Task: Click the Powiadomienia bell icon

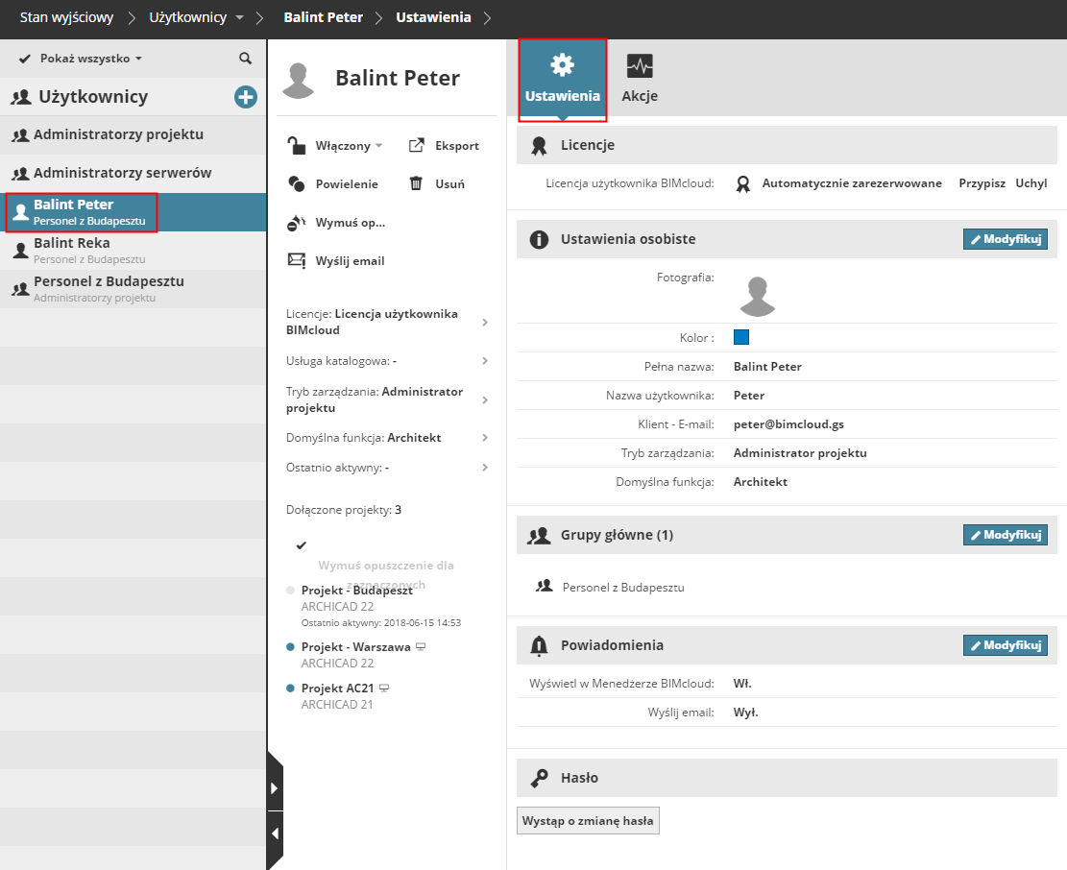Action: (539, 645)
